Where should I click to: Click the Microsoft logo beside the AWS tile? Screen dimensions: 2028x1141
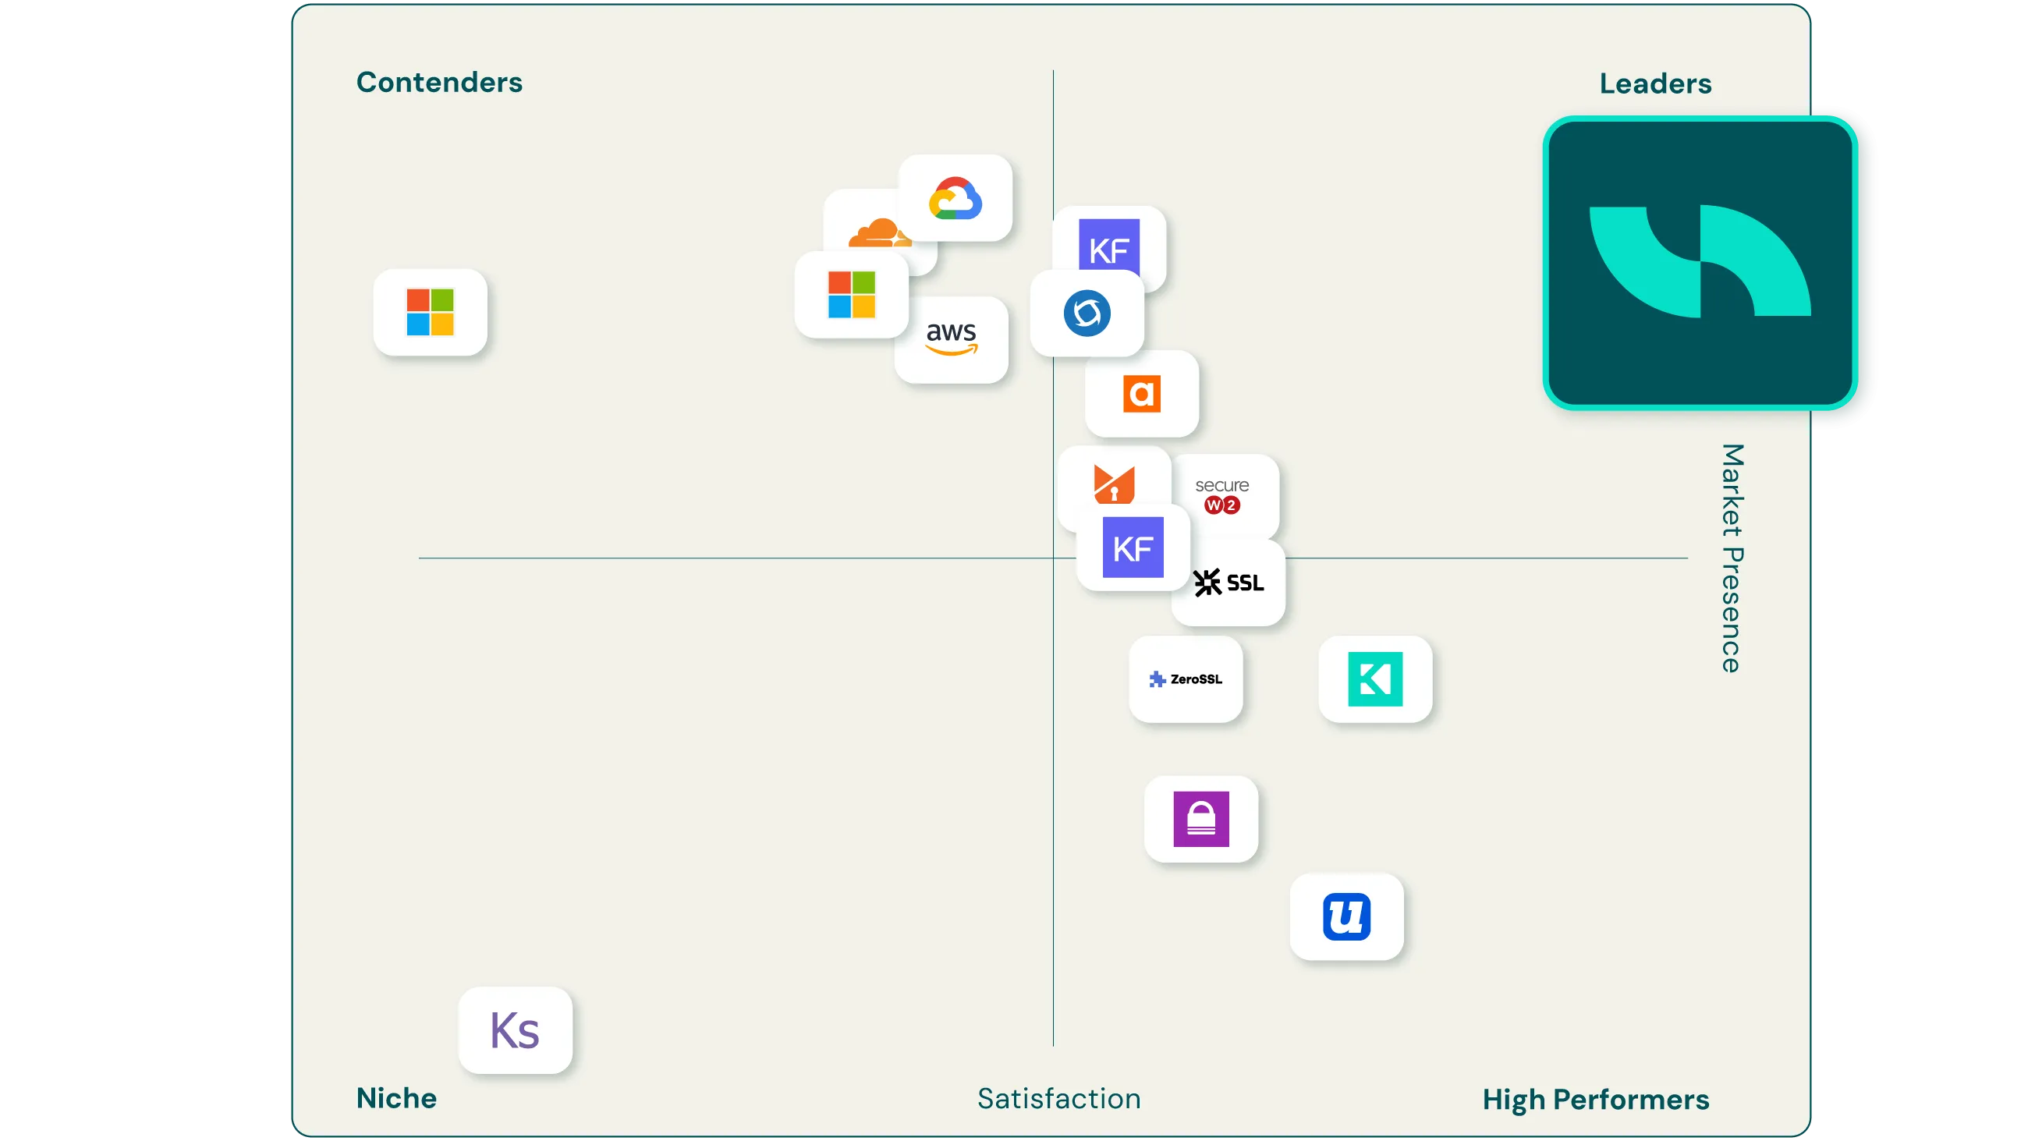(x=851, y=295)
